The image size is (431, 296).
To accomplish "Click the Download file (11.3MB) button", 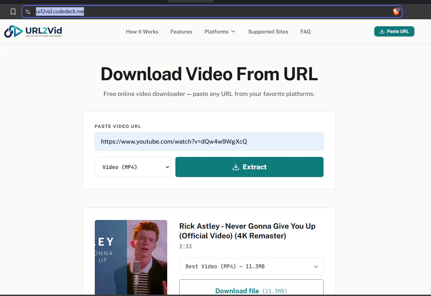I will tap(251, 287).
